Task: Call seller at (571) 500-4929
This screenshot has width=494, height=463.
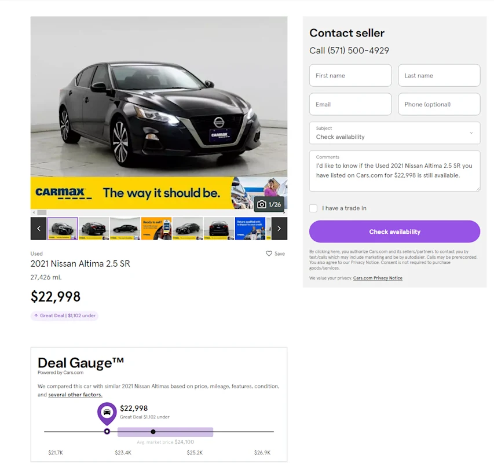Action: [349, 50]
